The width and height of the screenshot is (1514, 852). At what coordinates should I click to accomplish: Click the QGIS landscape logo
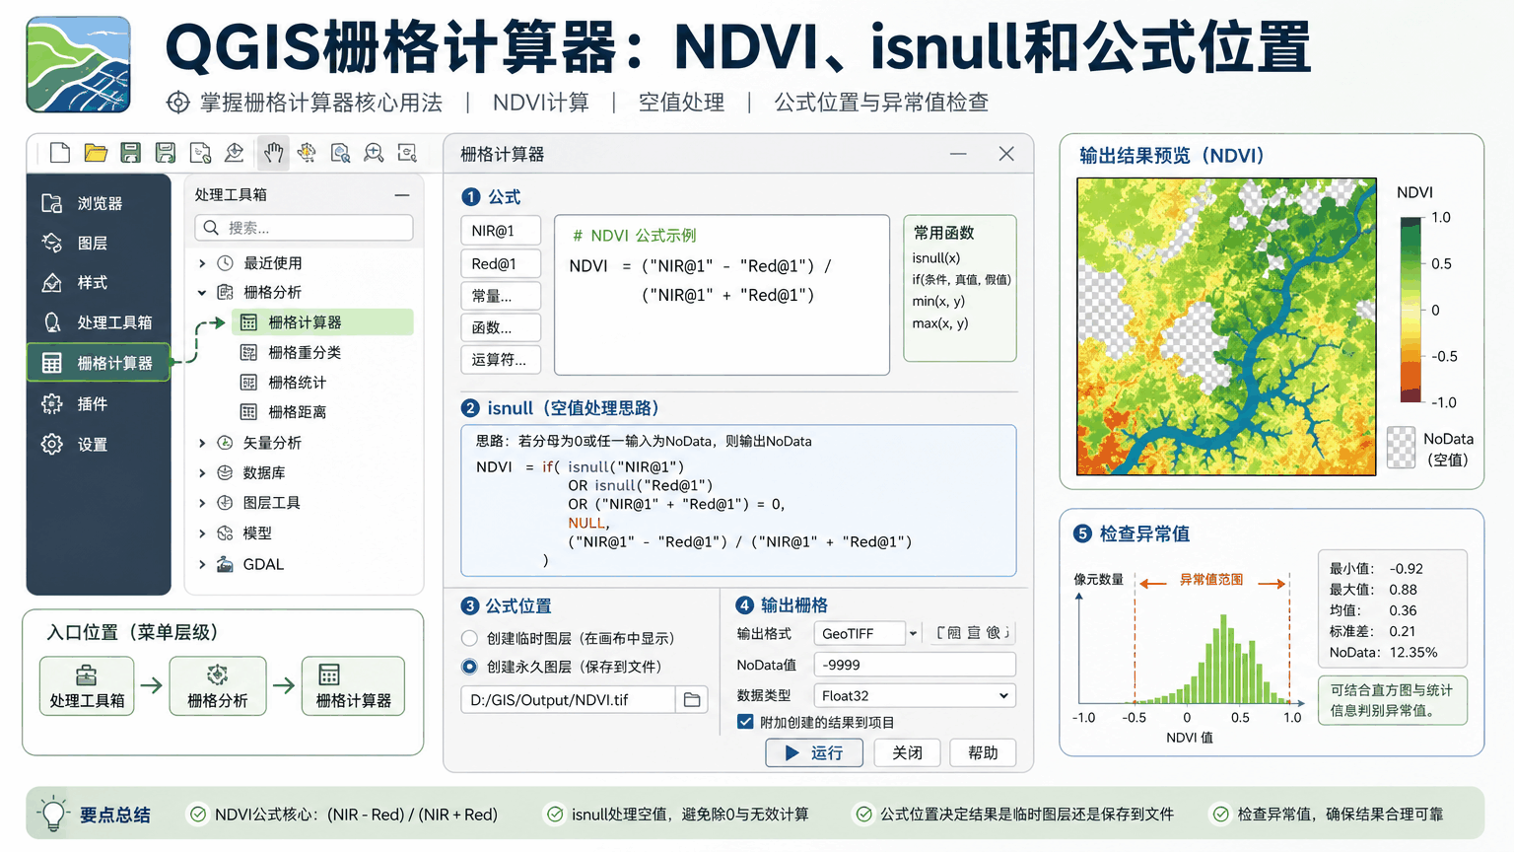78,64
